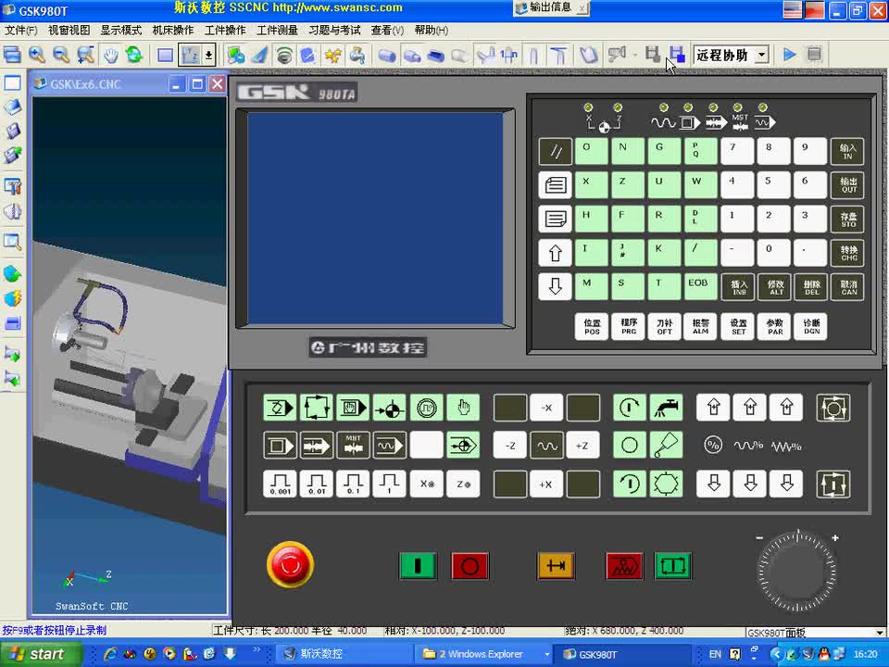
Task: Select 0.1 step increment button
Action: (x=353, y=485)
